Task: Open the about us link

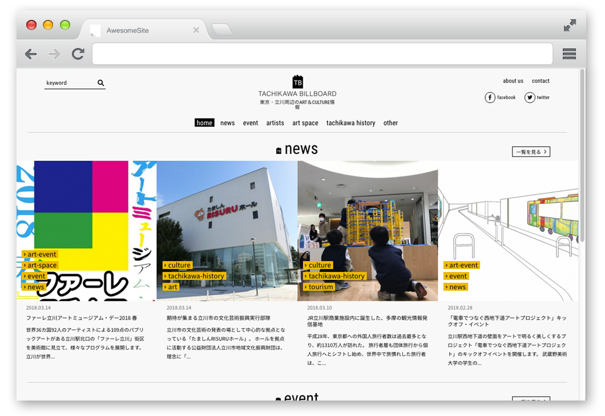Action: (x=513, y=81)
